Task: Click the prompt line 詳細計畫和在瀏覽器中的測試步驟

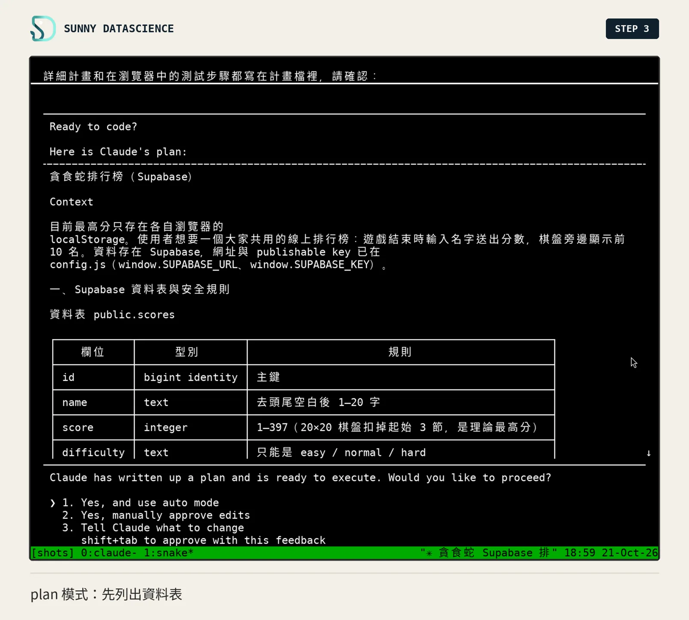Action: (210, 76)
